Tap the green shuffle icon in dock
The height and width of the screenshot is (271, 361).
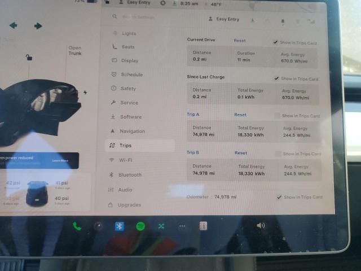[x=161, y=226]
